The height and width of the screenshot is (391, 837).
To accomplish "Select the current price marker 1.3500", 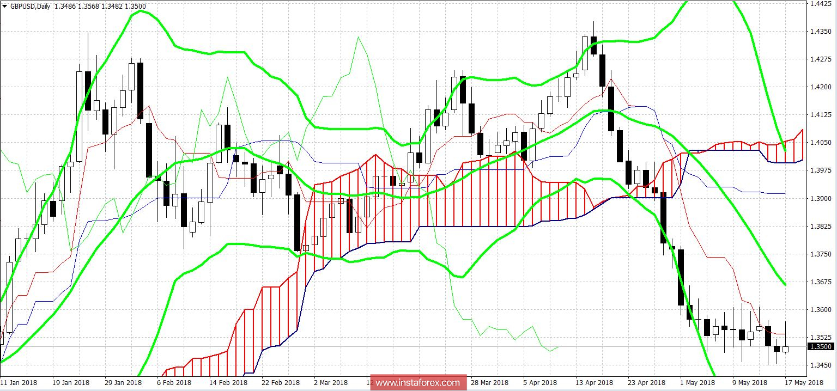I will (821, 346).
